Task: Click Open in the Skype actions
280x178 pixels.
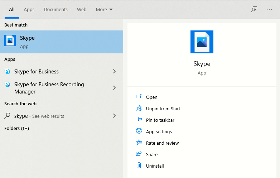Action: pyautogui.click(x=151, y=97)
